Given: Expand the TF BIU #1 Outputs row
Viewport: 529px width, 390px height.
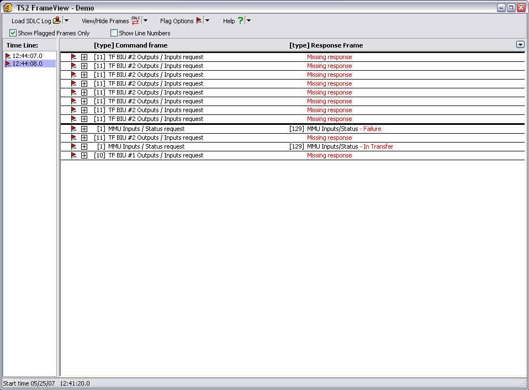Looking at the screenshot, I should point(84,155).
